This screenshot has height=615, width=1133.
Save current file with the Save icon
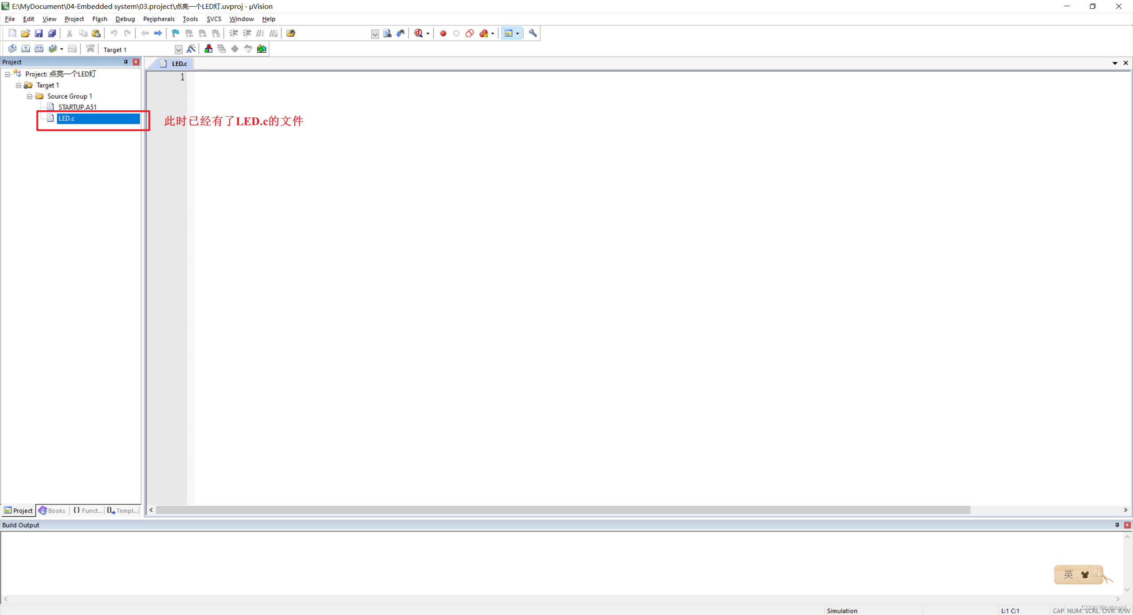[x=39, y=33]
